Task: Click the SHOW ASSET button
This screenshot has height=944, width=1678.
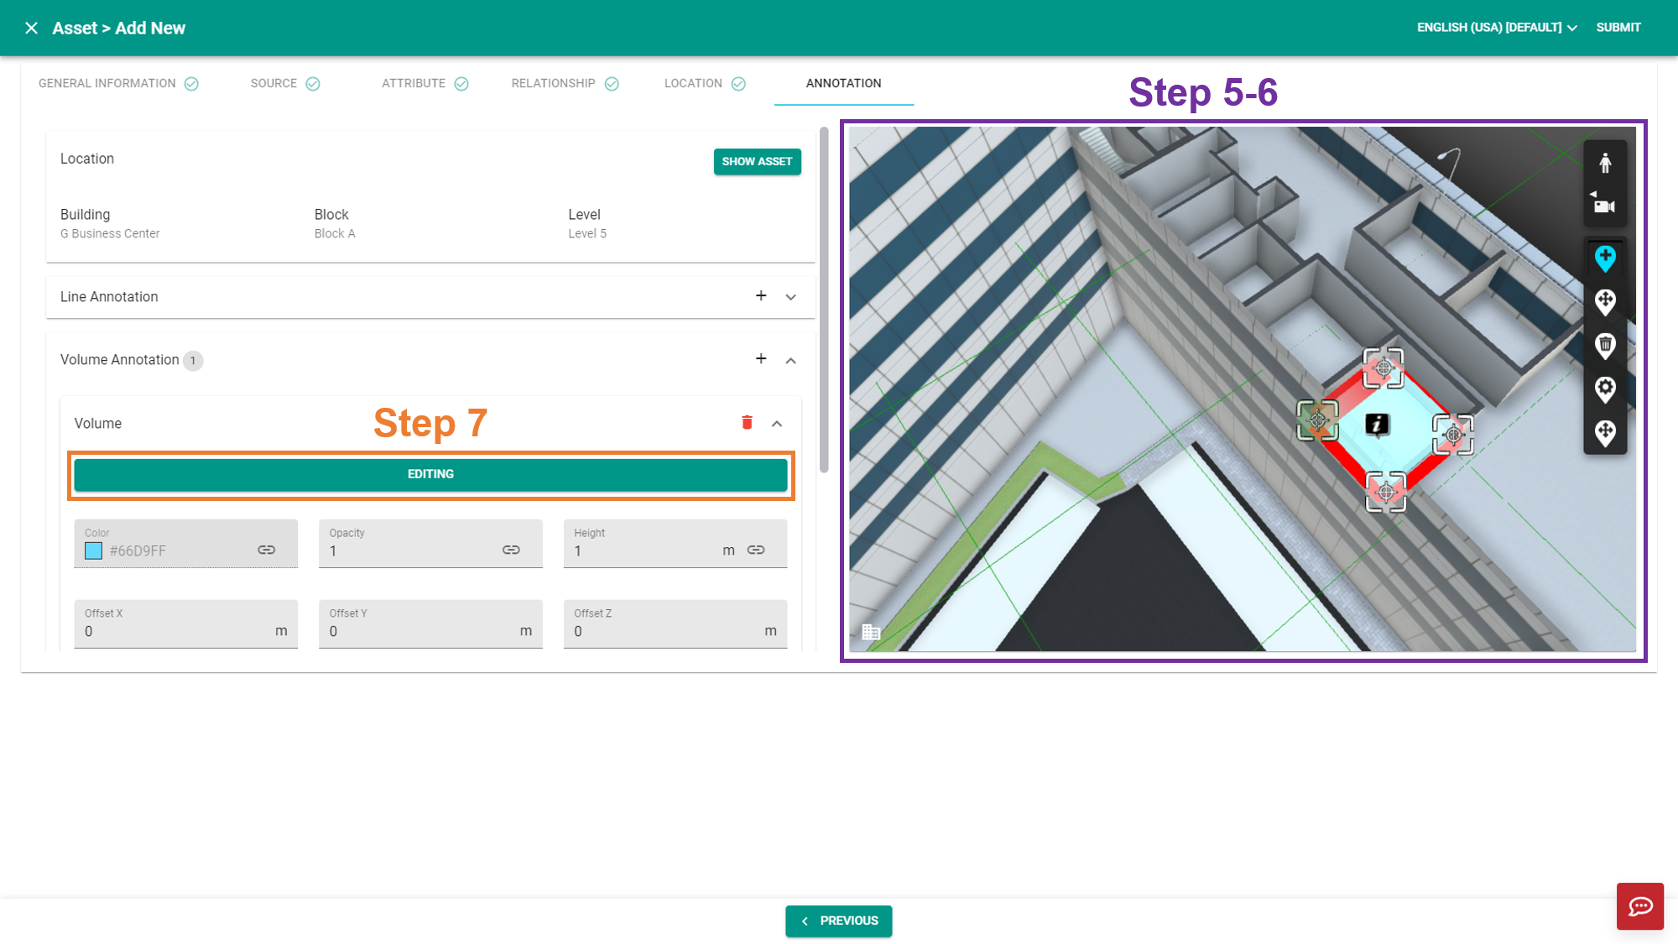Action: click(x=757, y=161)
